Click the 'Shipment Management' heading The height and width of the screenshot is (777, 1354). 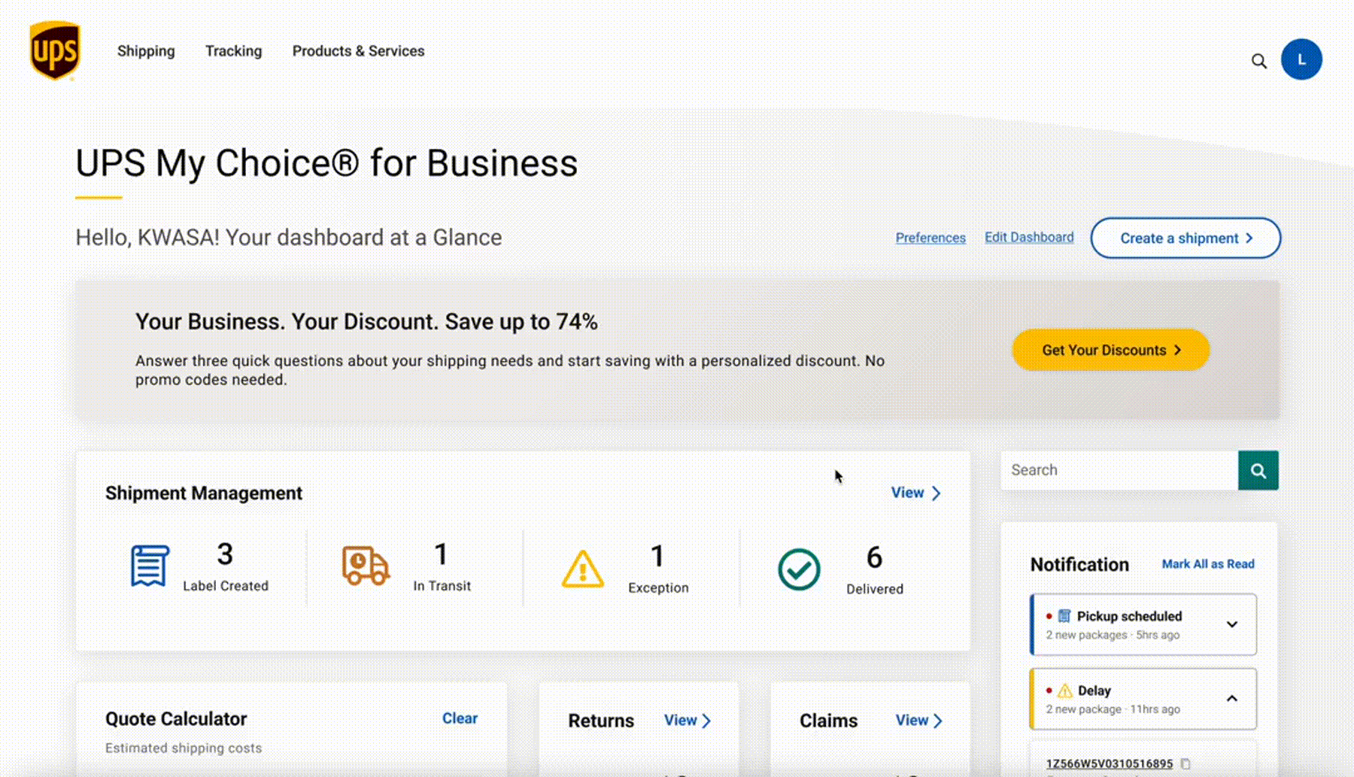click(204, 493)
